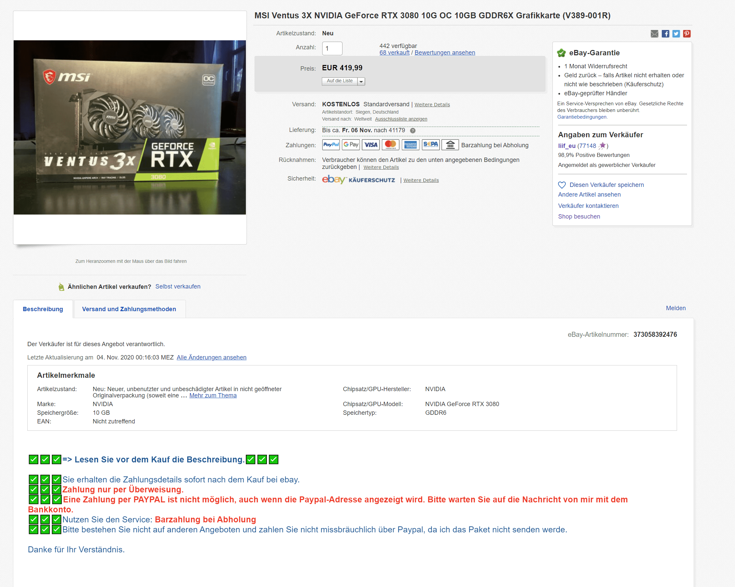The image size is (735, 587).
Task: Click text 442 verfügbar
Action: tap(398, 46)
